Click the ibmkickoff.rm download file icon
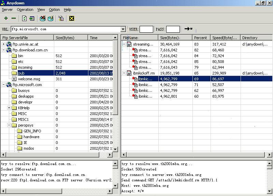 pyautogui.click(x=129, y=73)
